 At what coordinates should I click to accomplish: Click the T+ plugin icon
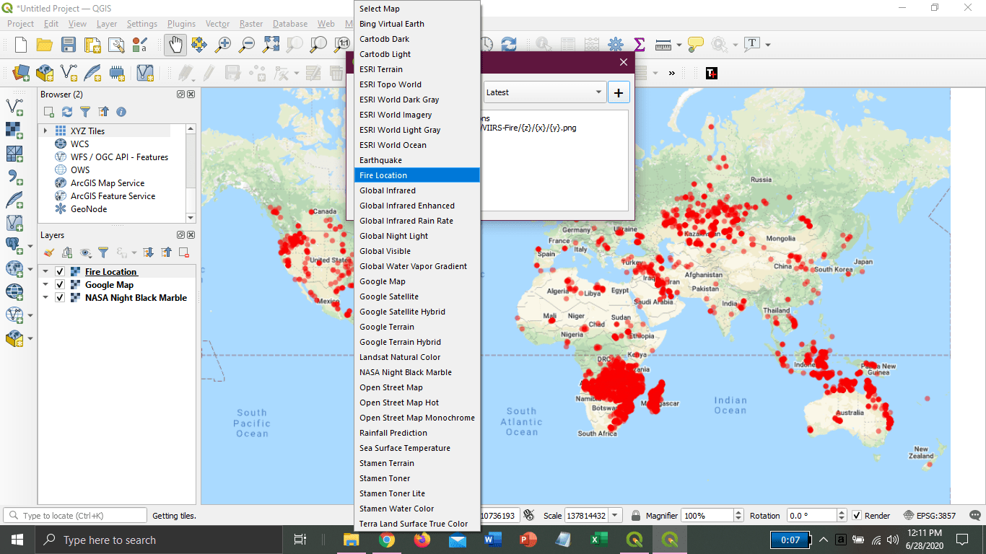click(x=711, y=73)
